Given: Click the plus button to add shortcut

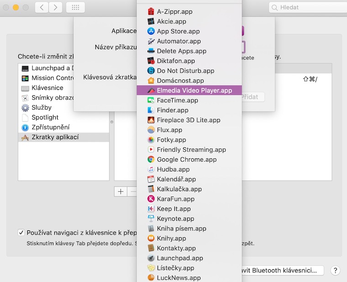Looking at the screenshot, I should 121,192.
